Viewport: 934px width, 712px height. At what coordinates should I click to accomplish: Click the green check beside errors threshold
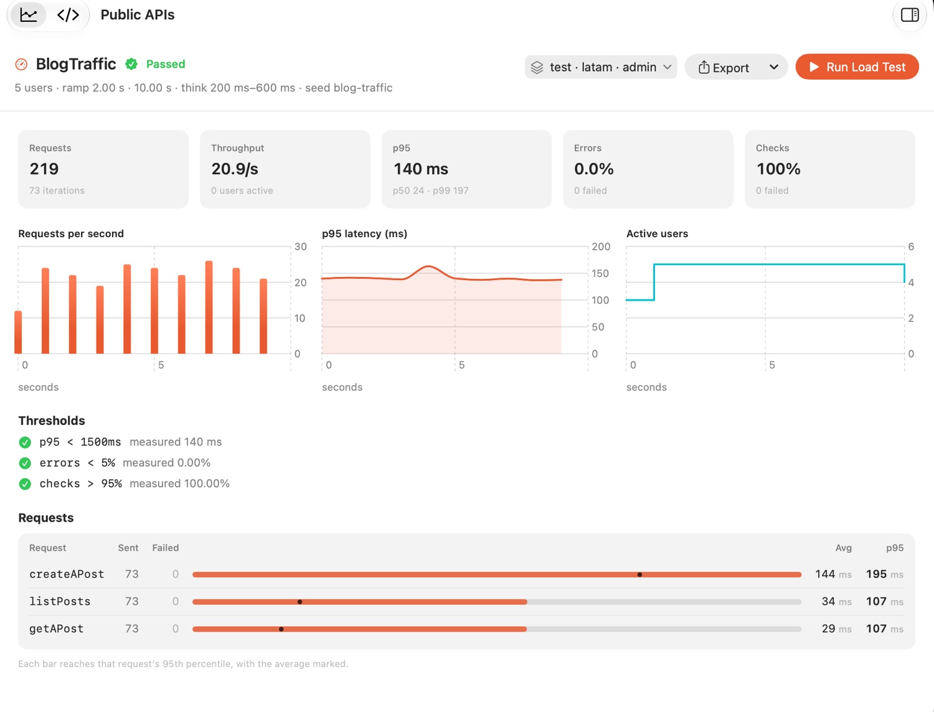[25, 463]
